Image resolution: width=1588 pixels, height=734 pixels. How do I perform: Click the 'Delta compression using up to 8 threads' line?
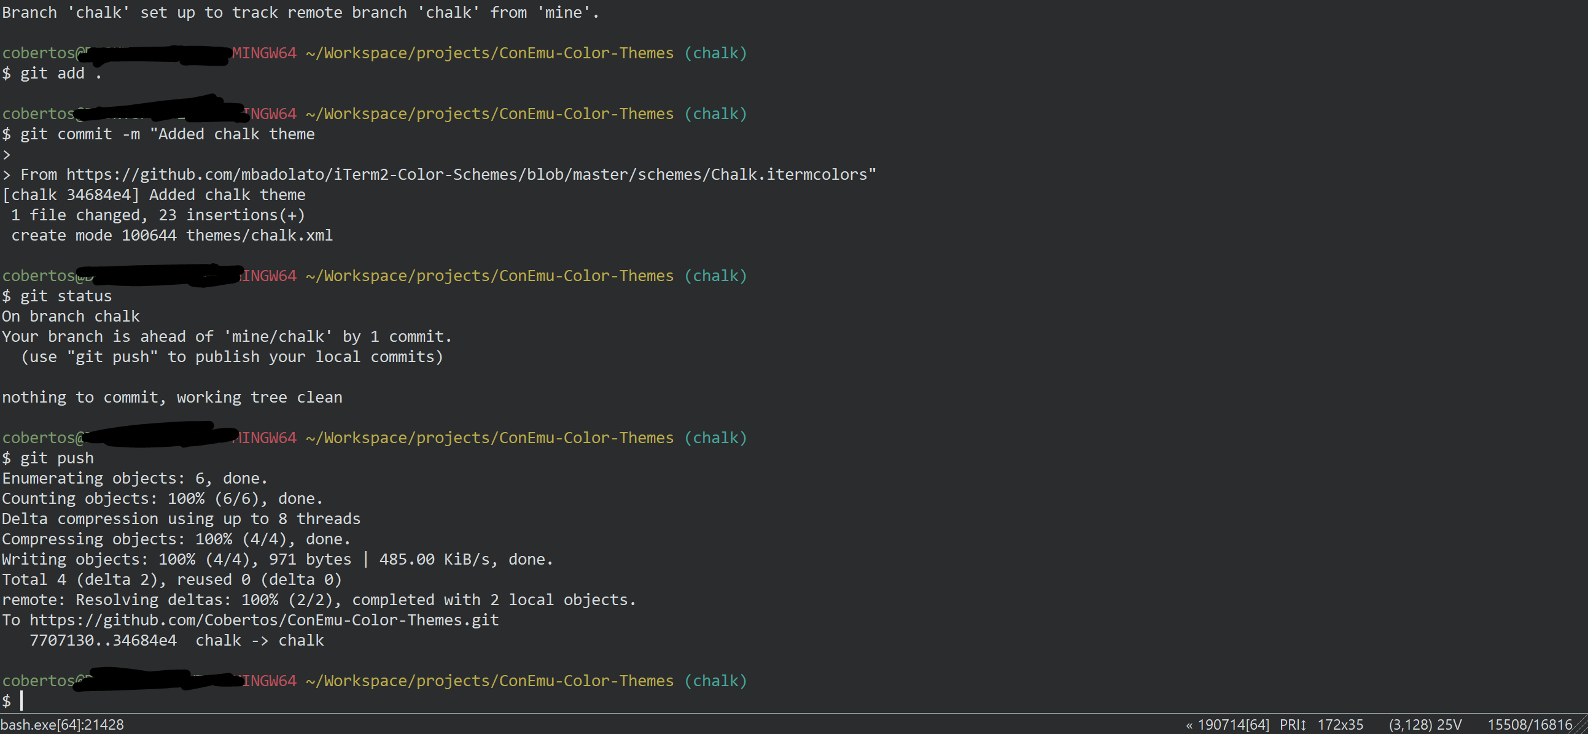tap(181, 519)
